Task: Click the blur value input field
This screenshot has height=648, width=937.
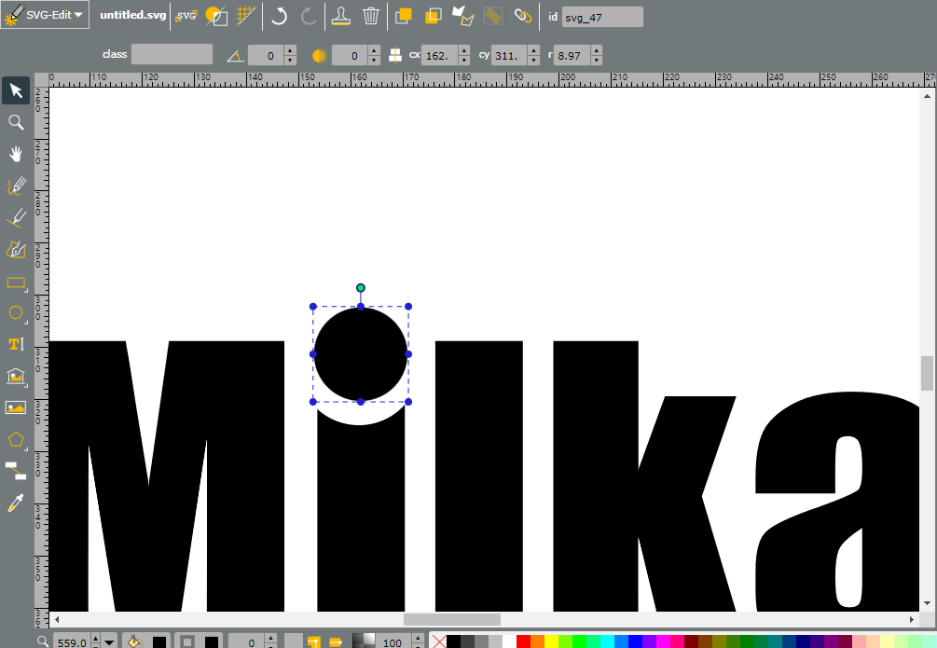Action: 350,56
